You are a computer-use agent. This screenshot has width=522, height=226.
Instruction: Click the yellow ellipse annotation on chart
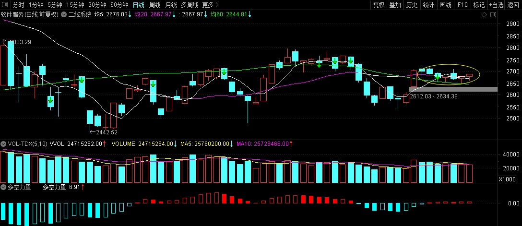click(x=448, y=65)
